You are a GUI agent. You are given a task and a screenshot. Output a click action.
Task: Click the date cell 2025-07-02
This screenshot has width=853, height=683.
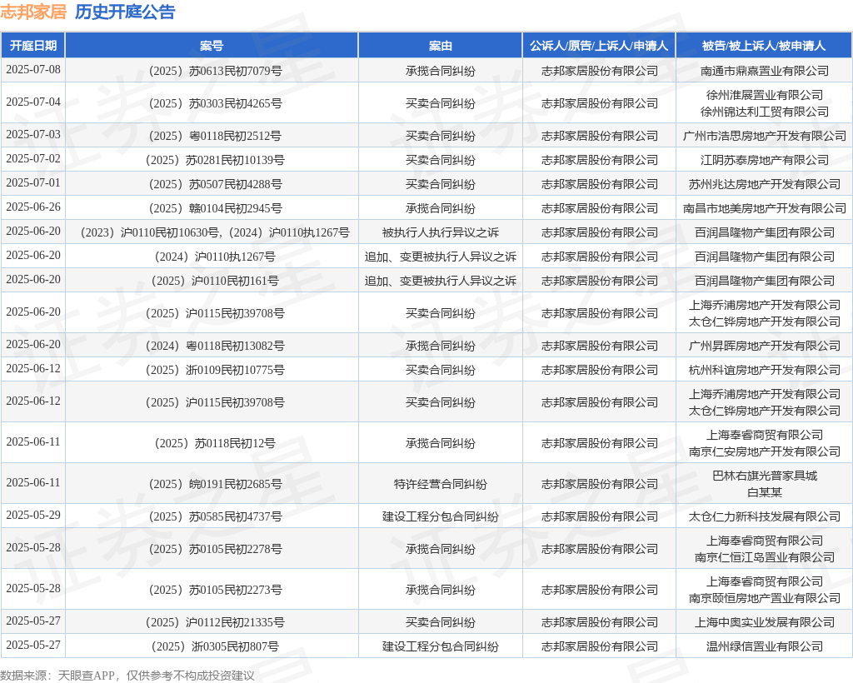(x=33, y=159)
